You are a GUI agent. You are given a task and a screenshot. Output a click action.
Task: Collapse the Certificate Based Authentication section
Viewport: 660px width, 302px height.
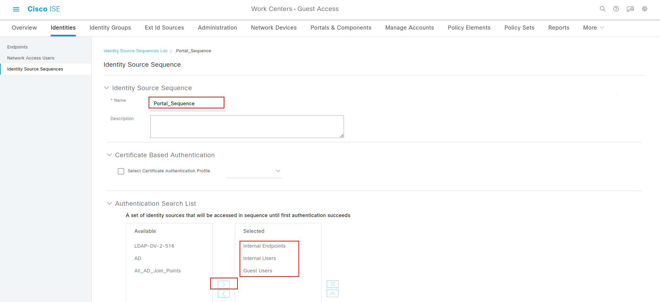click(x=109, y=155)
